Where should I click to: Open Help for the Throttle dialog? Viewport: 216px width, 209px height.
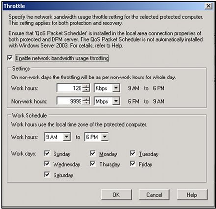click(x=192, y=195)
